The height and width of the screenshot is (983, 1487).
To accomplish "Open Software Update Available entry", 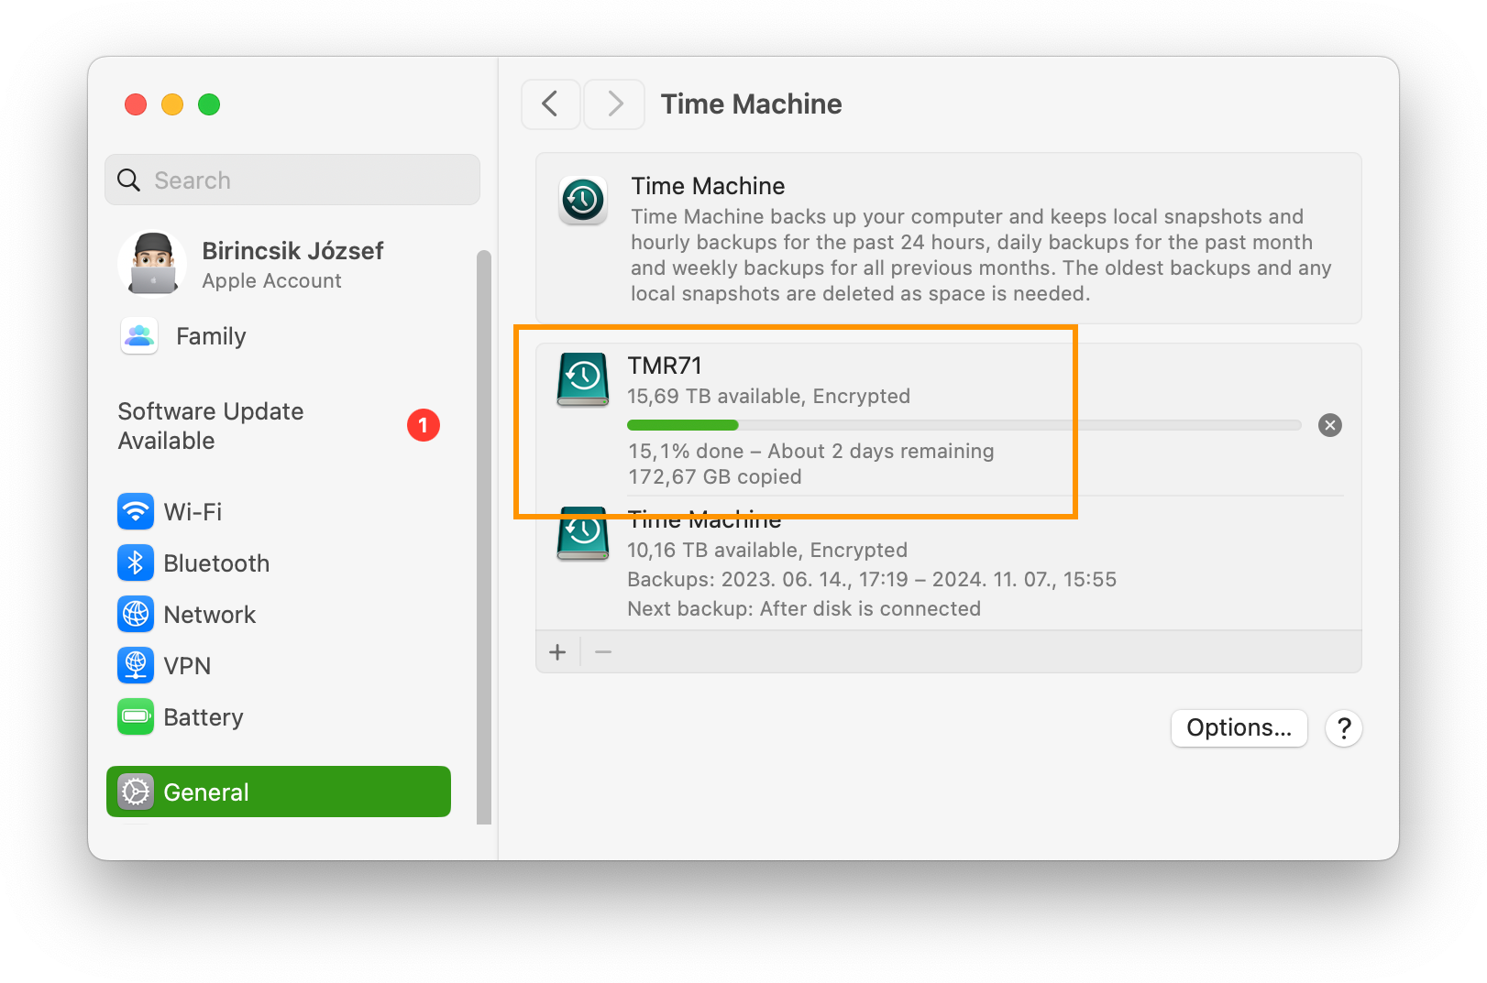I will pyautogui.click(x=278, y=426).
